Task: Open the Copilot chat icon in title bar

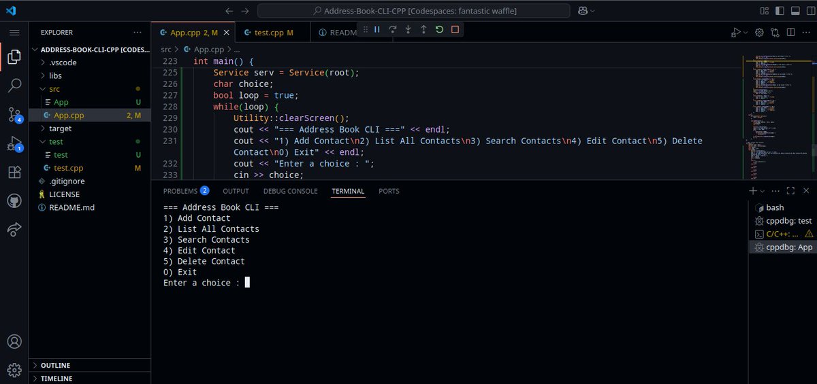Action: pyautogui.click(x=583, y=11)
